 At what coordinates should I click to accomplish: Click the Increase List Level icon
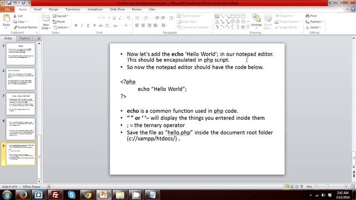point(163,18)
